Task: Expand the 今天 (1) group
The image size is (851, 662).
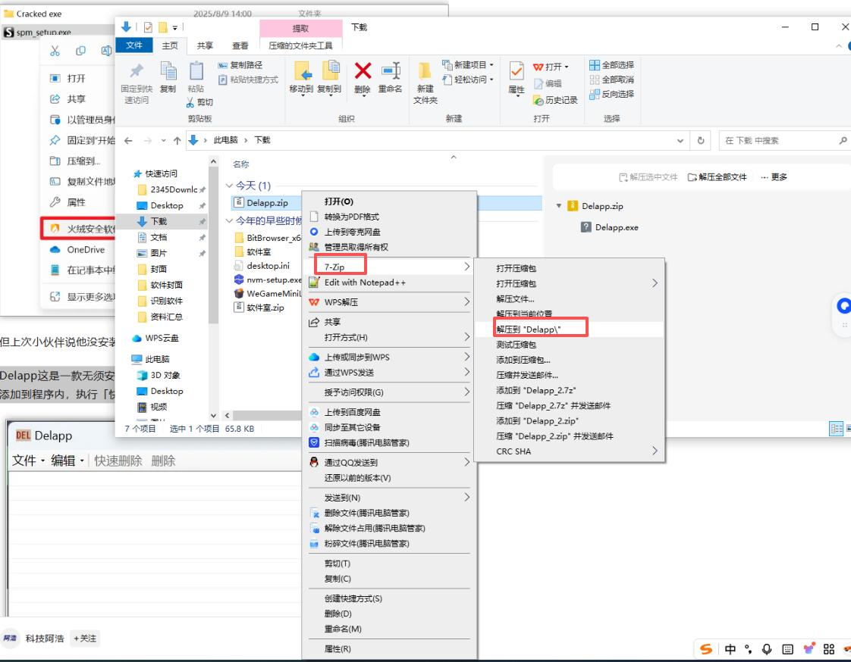Action: [x=229, y=186]
